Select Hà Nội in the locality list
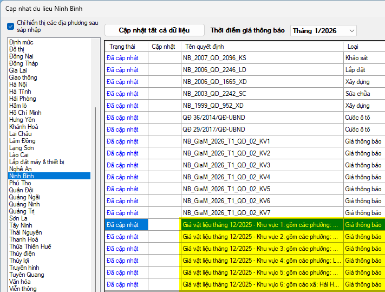385x292 pixels. [18, 85]
